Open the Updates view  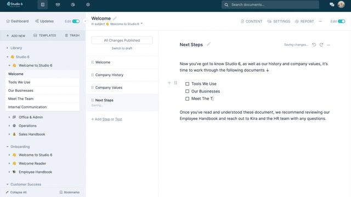point(44,21)
